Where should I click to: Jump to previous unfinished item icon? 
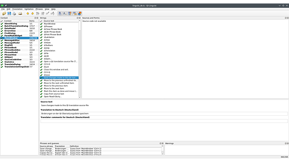(38, 13)
